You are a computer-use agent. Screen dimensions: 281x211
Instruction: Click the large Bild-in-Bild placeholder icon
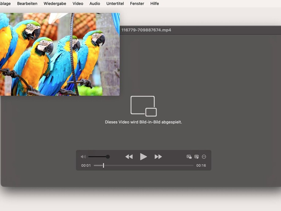[x=143, y=106]
